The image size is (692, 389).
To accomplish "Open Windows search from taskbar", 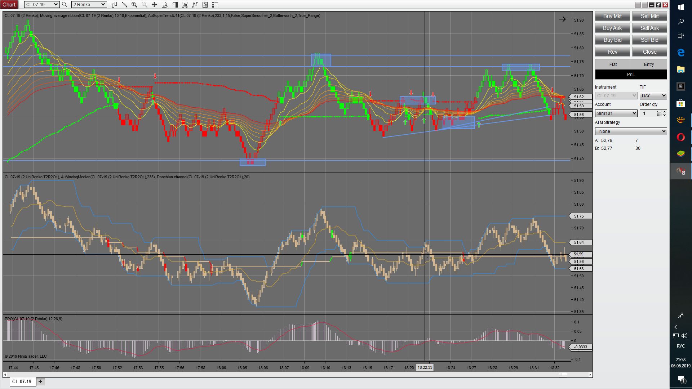I will click(681, 22).
